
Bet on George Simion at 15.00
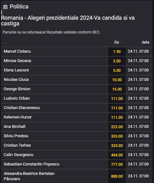tap(117, 89)
